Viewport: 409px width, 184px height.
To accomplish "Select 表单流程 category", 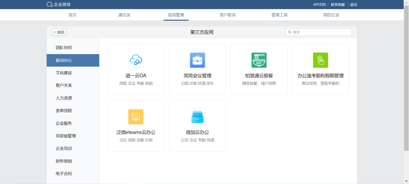I will tap(73, 111).
